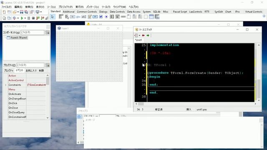Click the Toggle Form/Unit view icon
The height and width of the screenshot is (150, 267).
click(32, 12)
